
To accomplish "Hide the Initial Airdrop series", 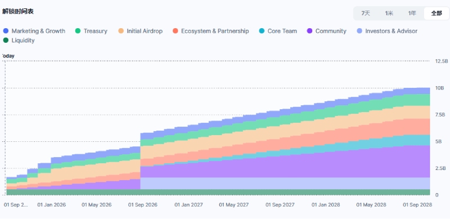I will [140, 31].
